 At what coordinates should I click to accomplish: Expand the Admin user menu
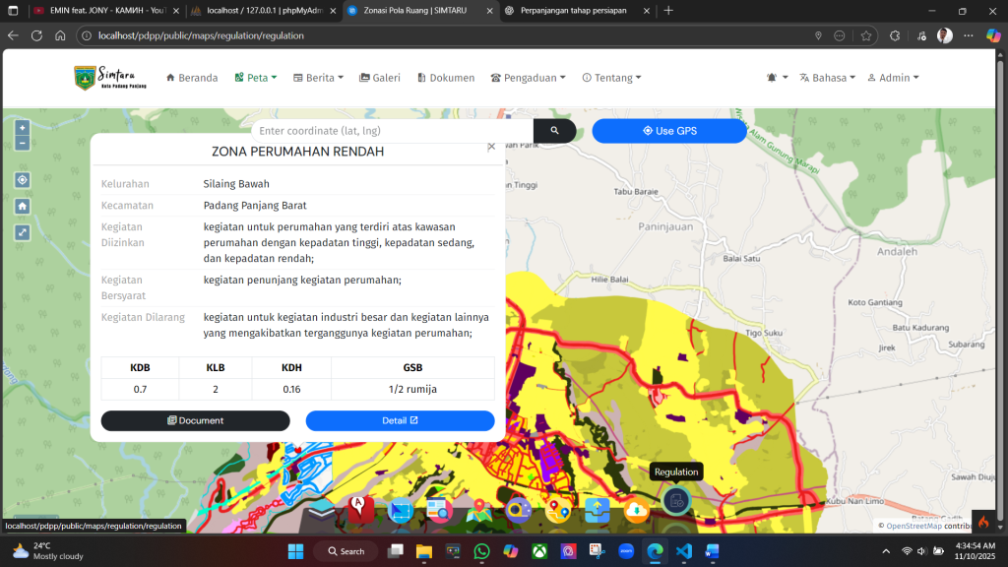[893, 78]
